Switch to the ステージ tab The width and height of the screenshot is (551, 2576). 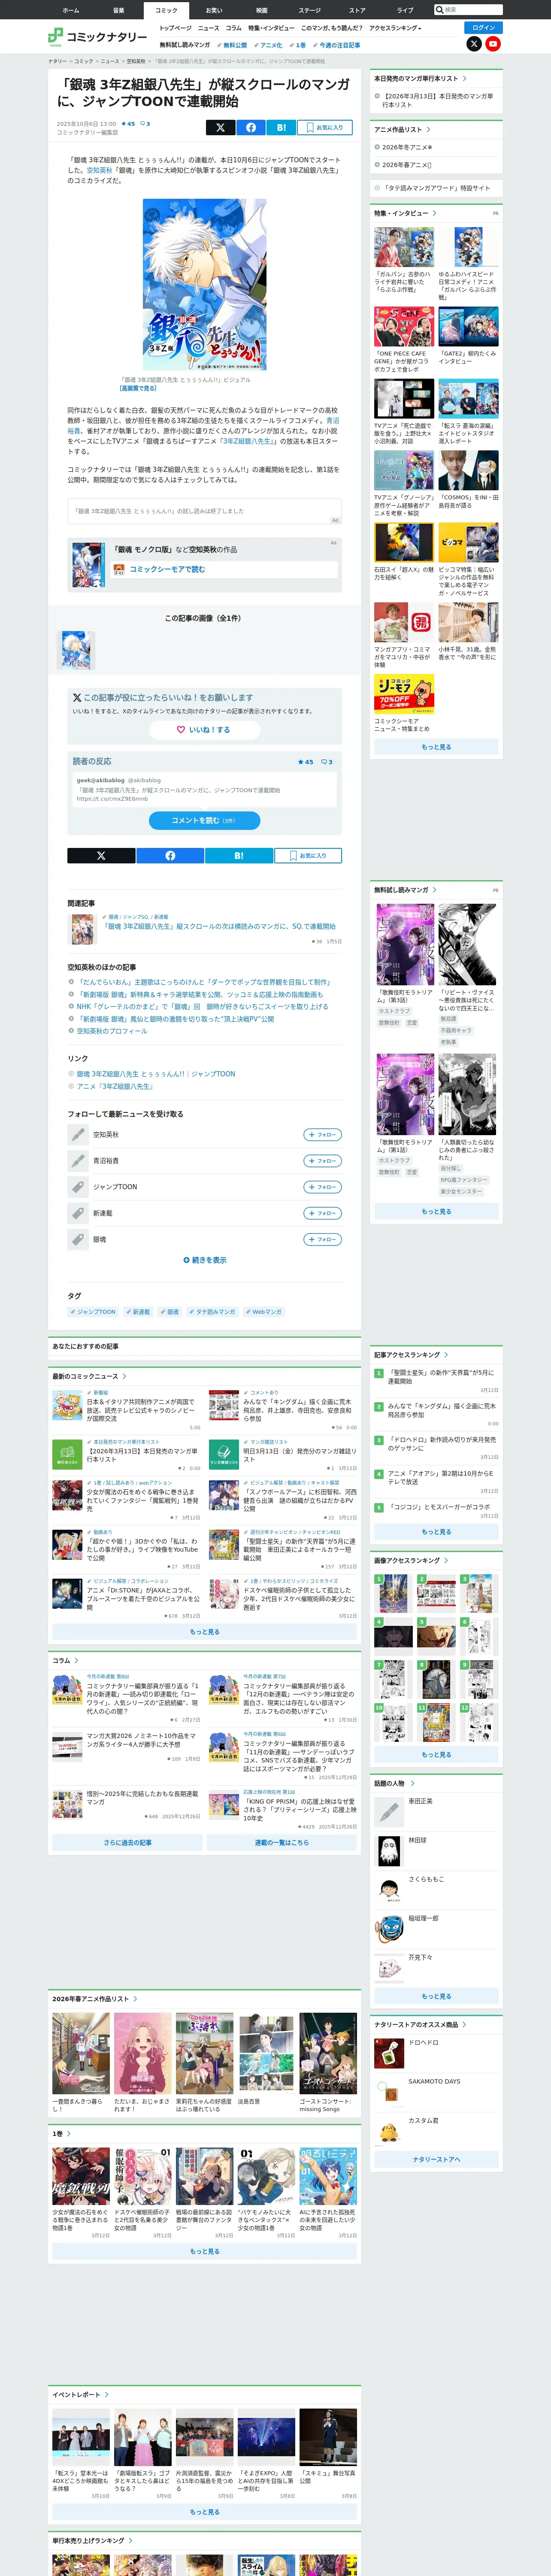[310, 10]
